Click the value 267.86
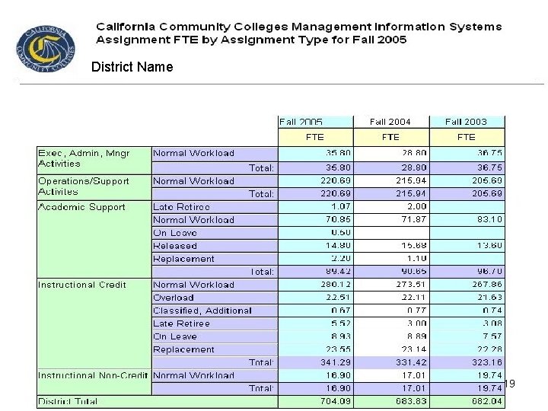 [487, 285]
